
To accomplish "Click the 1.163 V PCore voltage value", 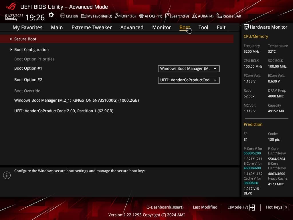I will pos(250,81).
